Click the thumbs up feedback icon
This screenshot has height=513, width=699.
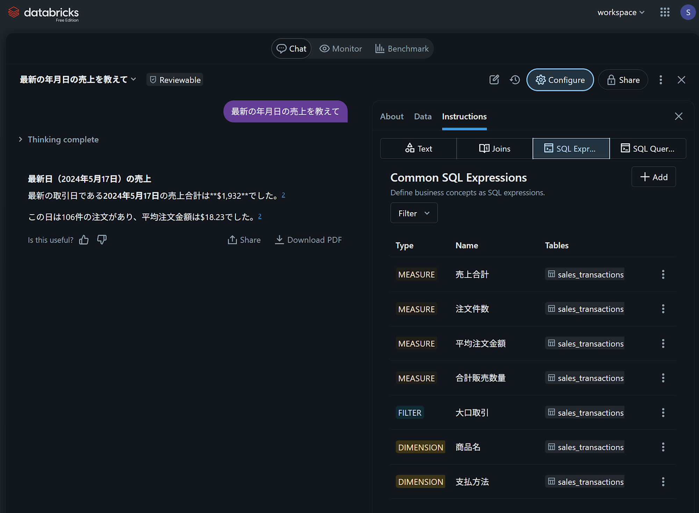pyautogui.click(x=84, y=240)
